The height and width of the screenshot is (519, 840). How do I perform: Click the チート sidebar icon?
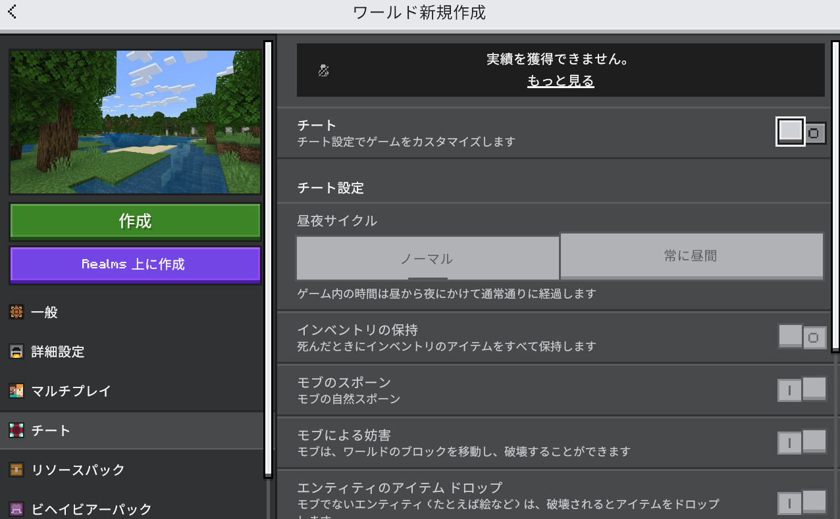pyautogui.click(x=16, y=431)
